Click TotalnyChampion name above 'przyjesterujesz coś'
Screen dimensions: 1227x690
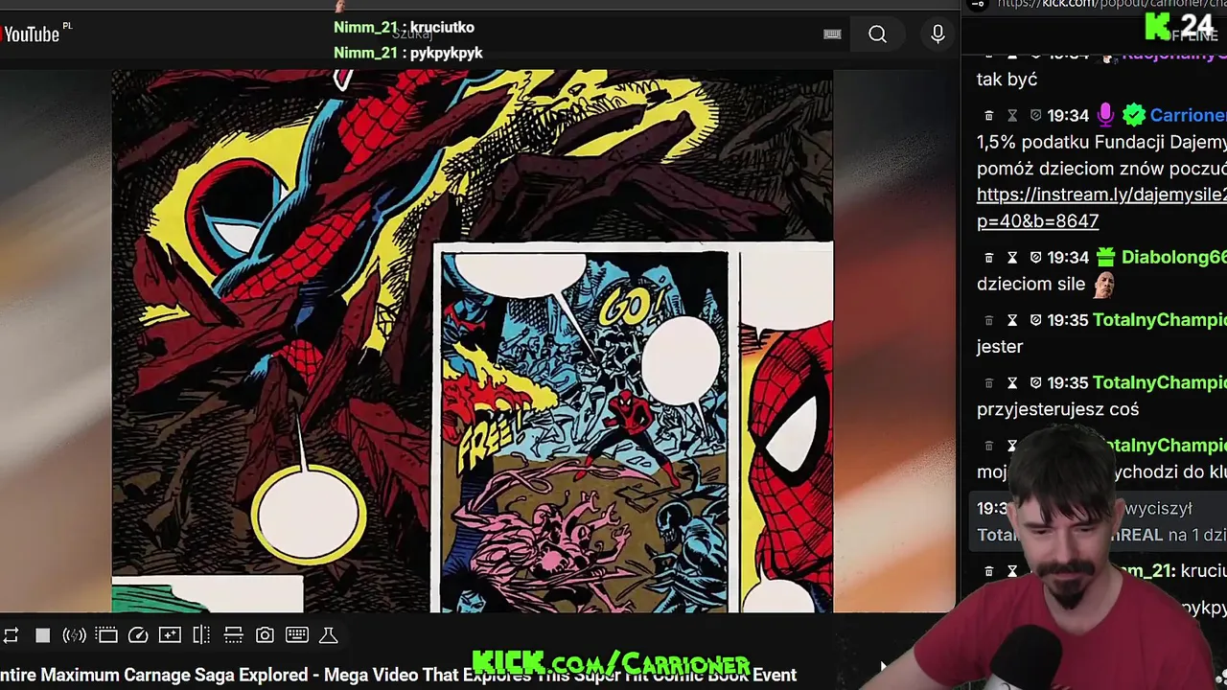click(1160, 382)
